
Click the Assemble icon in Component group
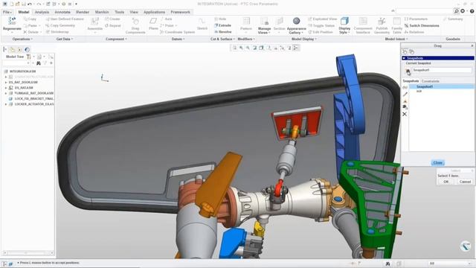94,22
